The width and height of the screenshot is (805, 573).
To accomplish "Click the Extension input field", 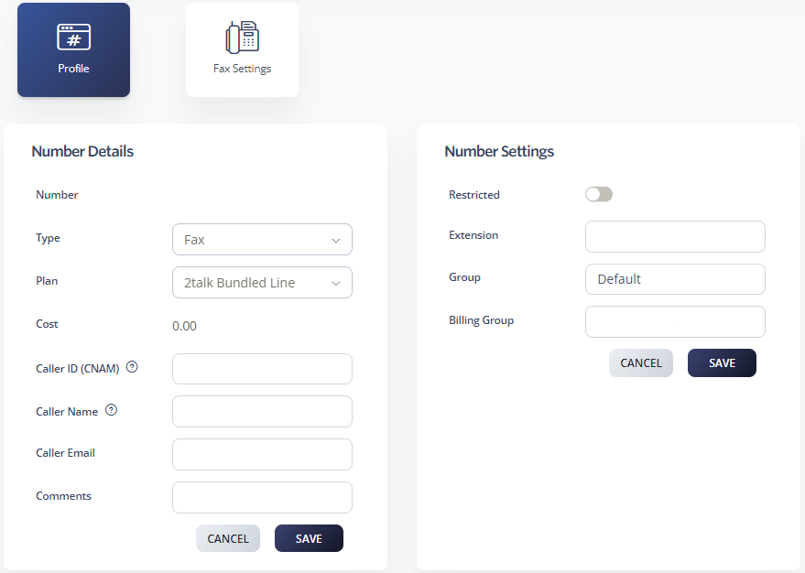I will pyautogui.click(x=675, y=236).
